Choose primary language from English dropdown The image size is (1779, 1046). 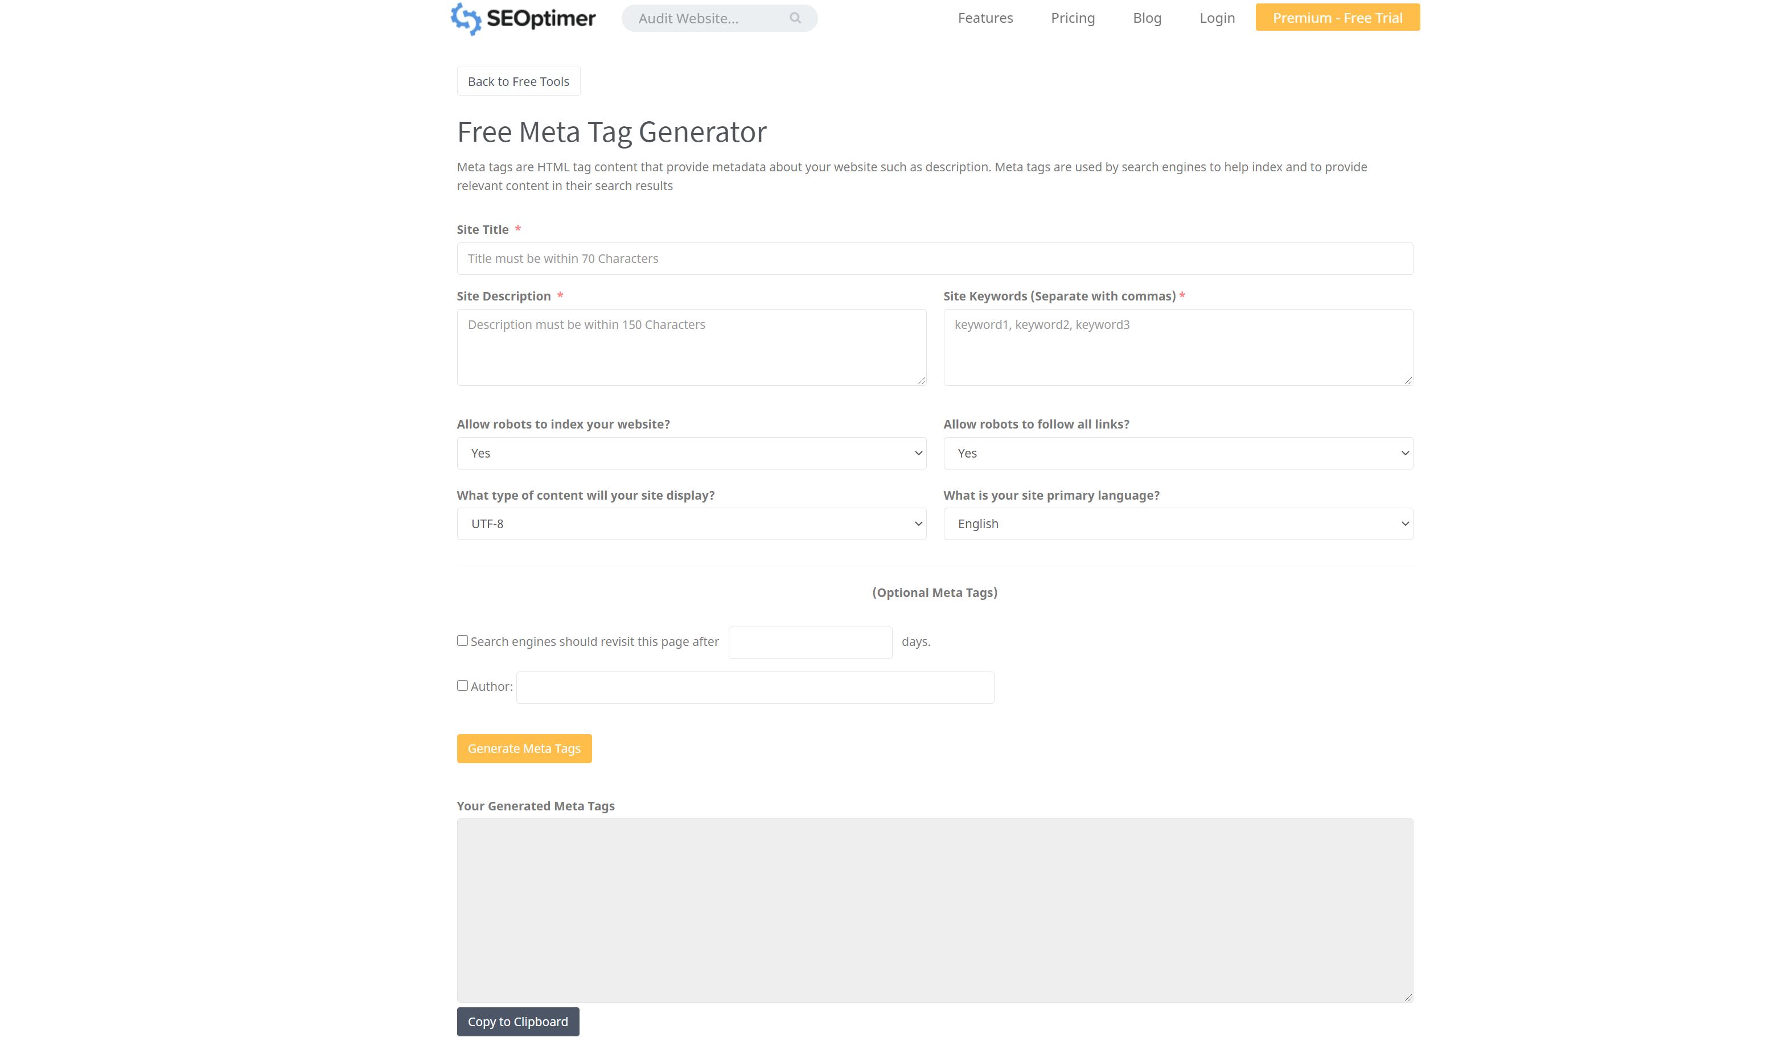[1177, 524]
